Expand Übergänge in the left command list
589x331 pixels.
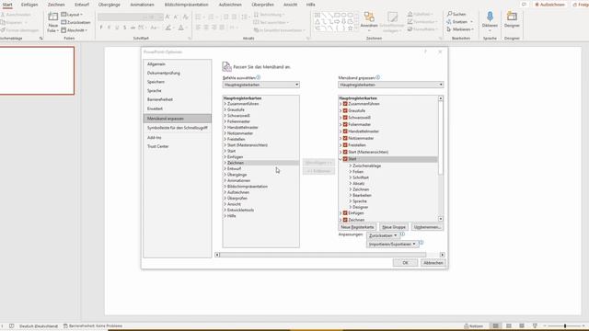pos(225,175)
